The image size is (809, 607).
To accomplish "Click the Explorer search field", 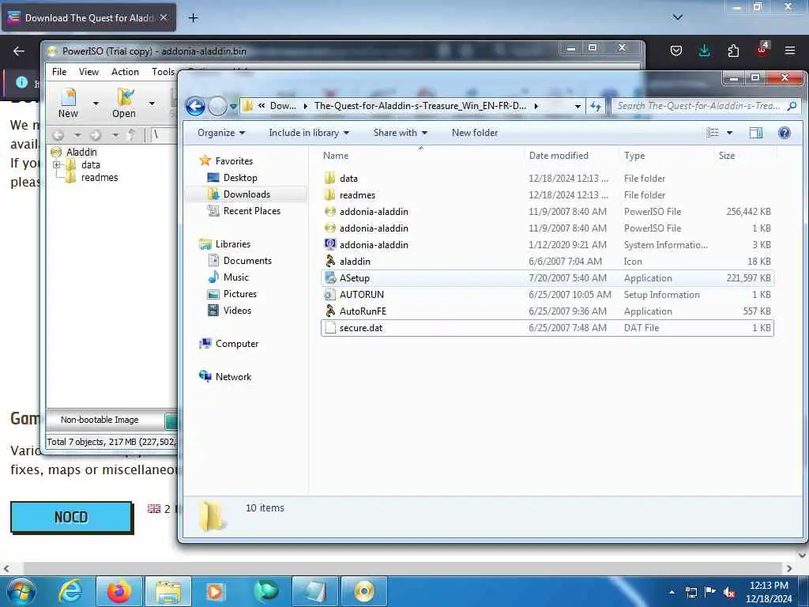I will point(706,107).
